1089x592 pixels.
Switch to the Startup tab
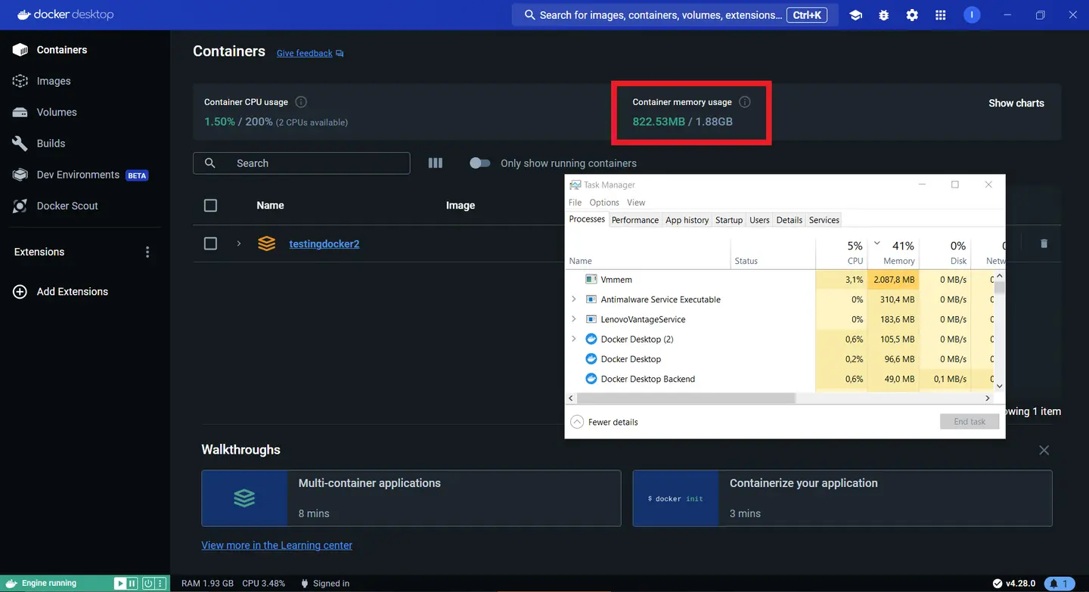coord(729,220)
